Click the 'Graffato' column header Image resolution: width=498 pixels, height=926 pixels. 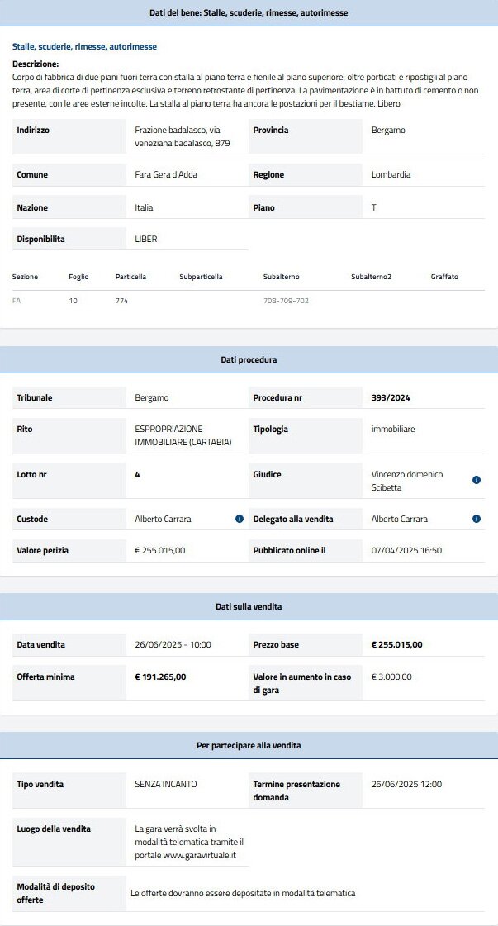[x=444, y=277]
